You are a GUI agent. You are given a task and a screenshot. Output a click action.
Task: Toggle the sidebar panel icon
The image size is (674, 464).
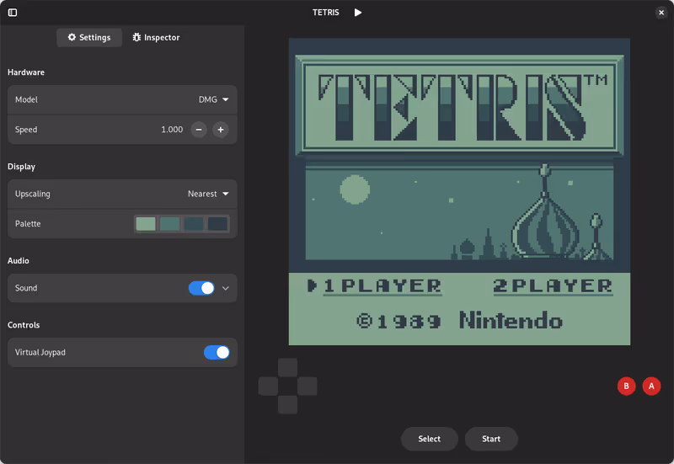click(x=13, y=13)
